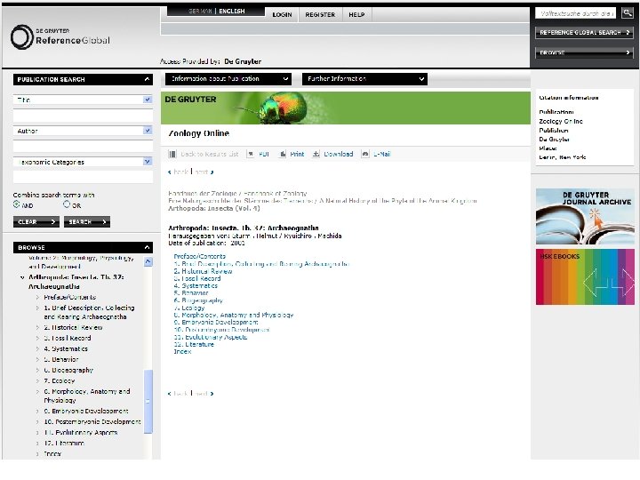Select 7. Ecology in Browse tree
640x480 pixels.
(60, 380)
